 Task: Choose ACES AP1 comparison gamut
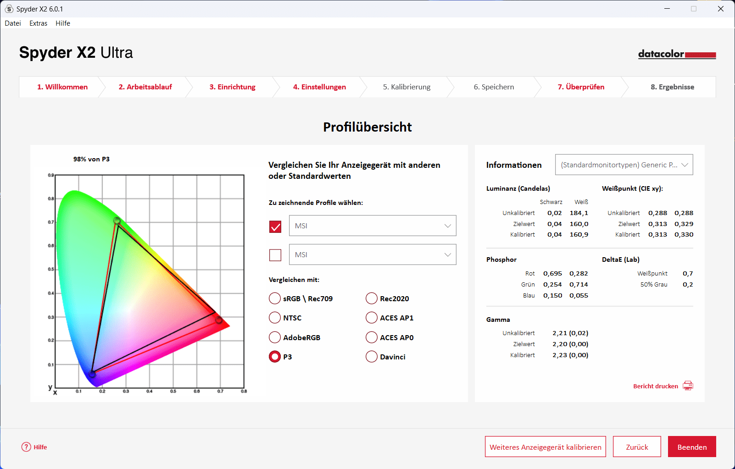click(x=372, y=318)
